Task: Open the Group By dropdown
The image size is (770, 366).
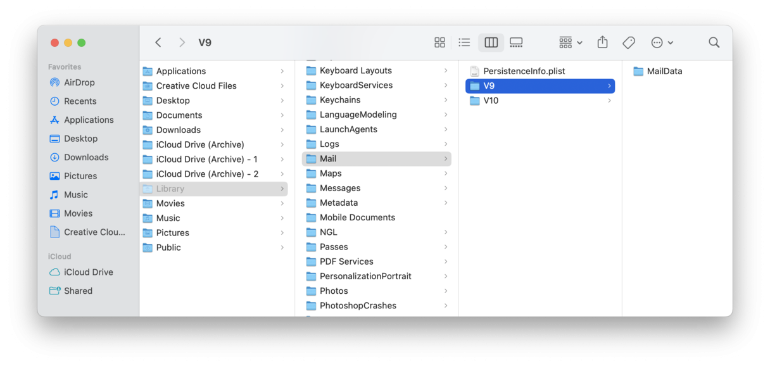Action: 571,42
